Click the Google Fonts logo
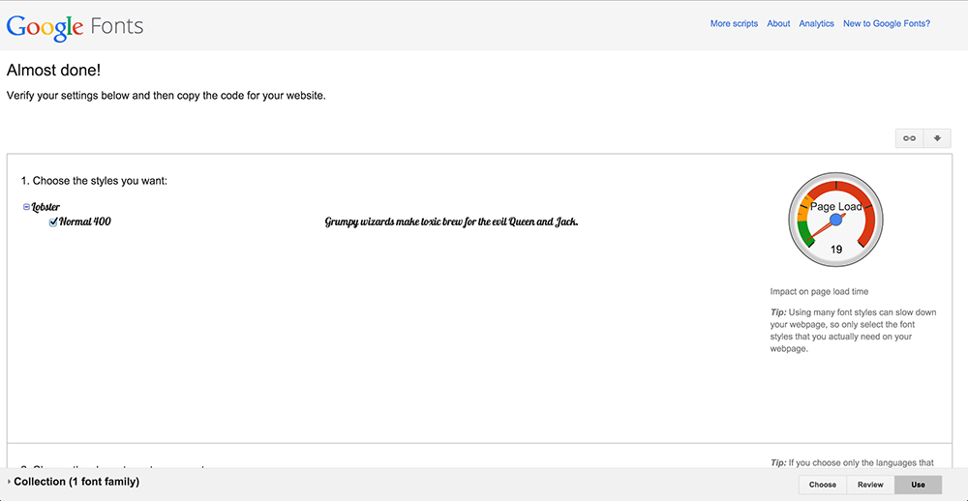 [x=76, y=26]
